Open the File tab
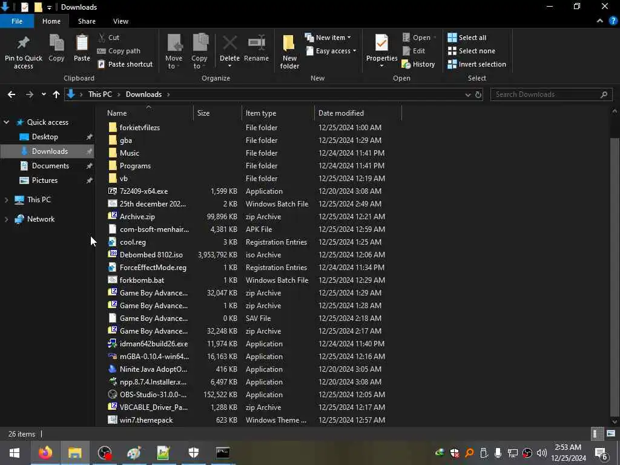Screen dimensions: 620x465 coord(16,21)
